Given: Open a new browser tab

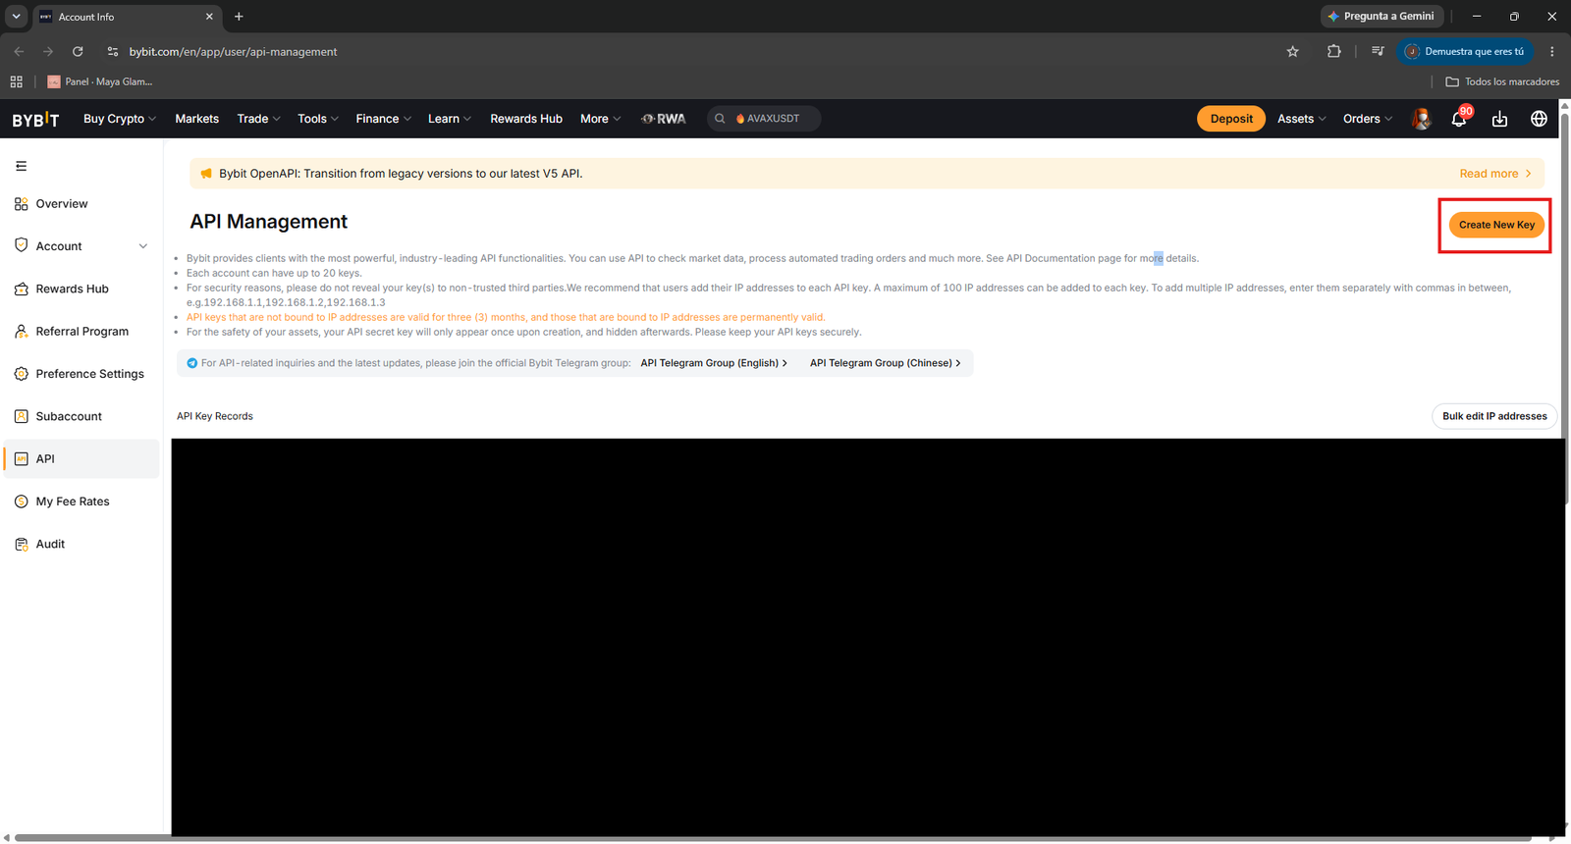Looking at the screenshot, I should 239,17.
